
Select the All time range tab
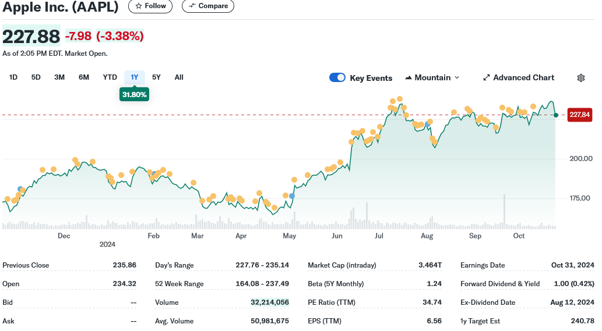pos(179,77)
